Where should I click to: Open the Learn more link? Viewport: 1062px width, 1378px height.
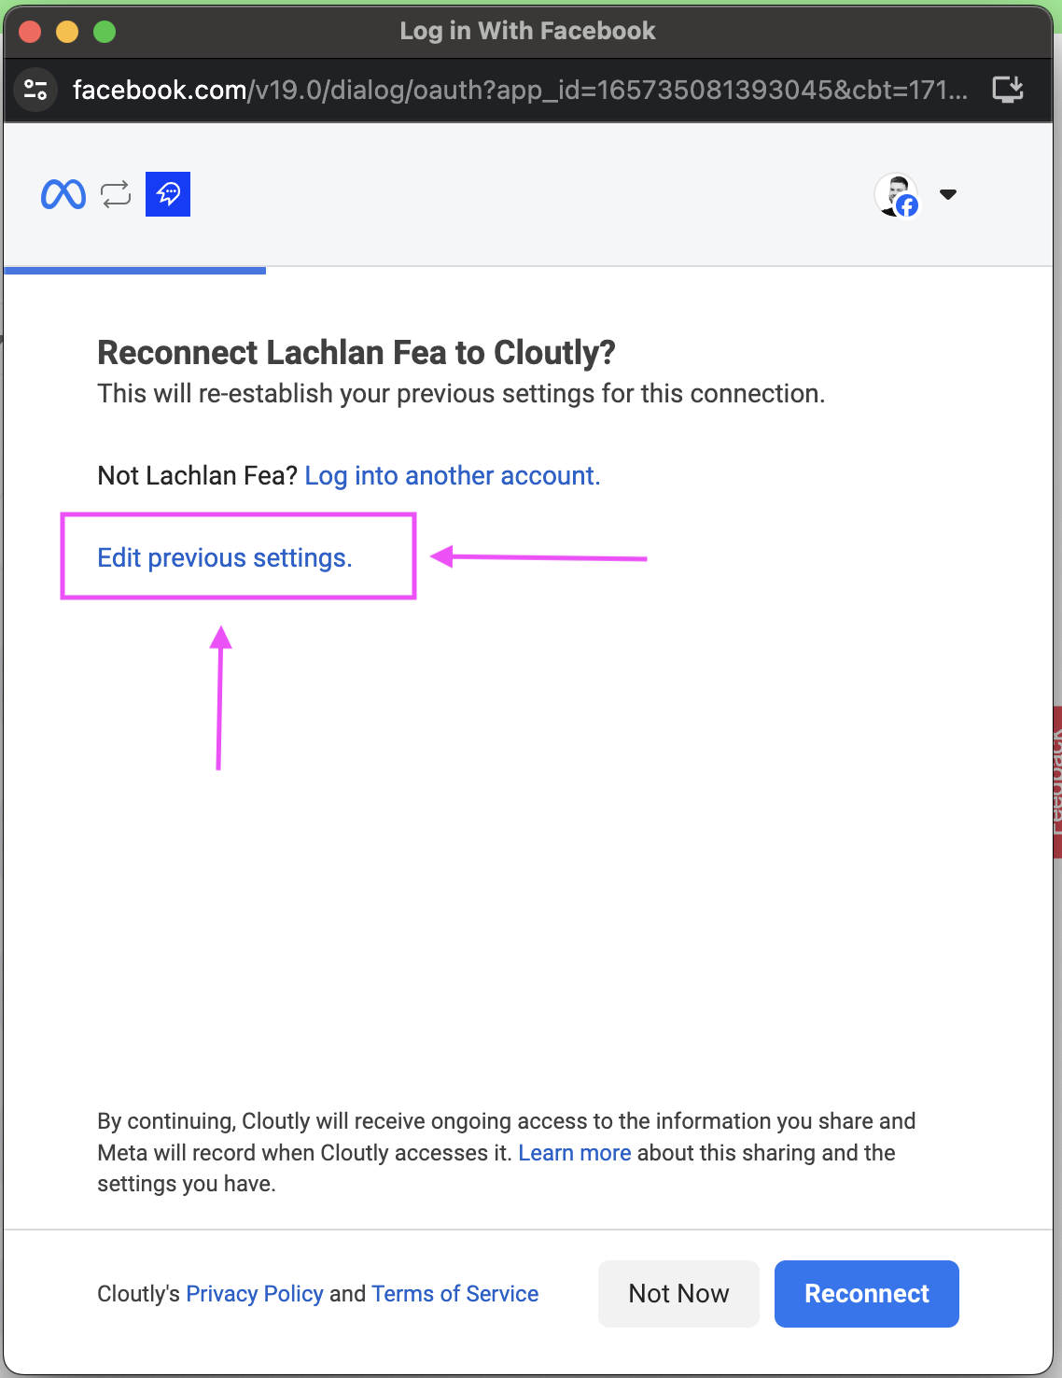tap(574, 1153)
